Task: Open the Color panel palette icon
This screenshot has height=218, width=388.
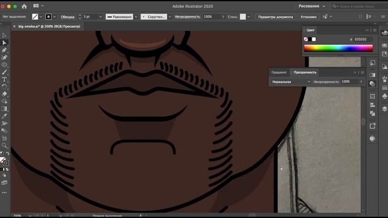Action: (384, 33)
